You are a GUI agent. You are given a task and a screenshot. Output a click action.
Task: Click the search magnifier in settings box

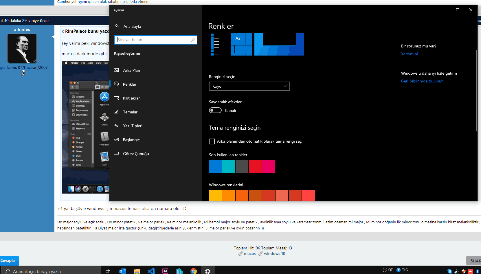tap(193, 40)
